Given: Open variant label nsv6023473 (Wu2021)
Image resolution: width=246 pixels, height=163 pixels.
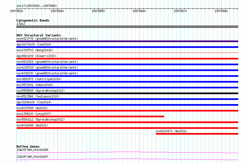Looking at the screenshot, I should (171, 131).
